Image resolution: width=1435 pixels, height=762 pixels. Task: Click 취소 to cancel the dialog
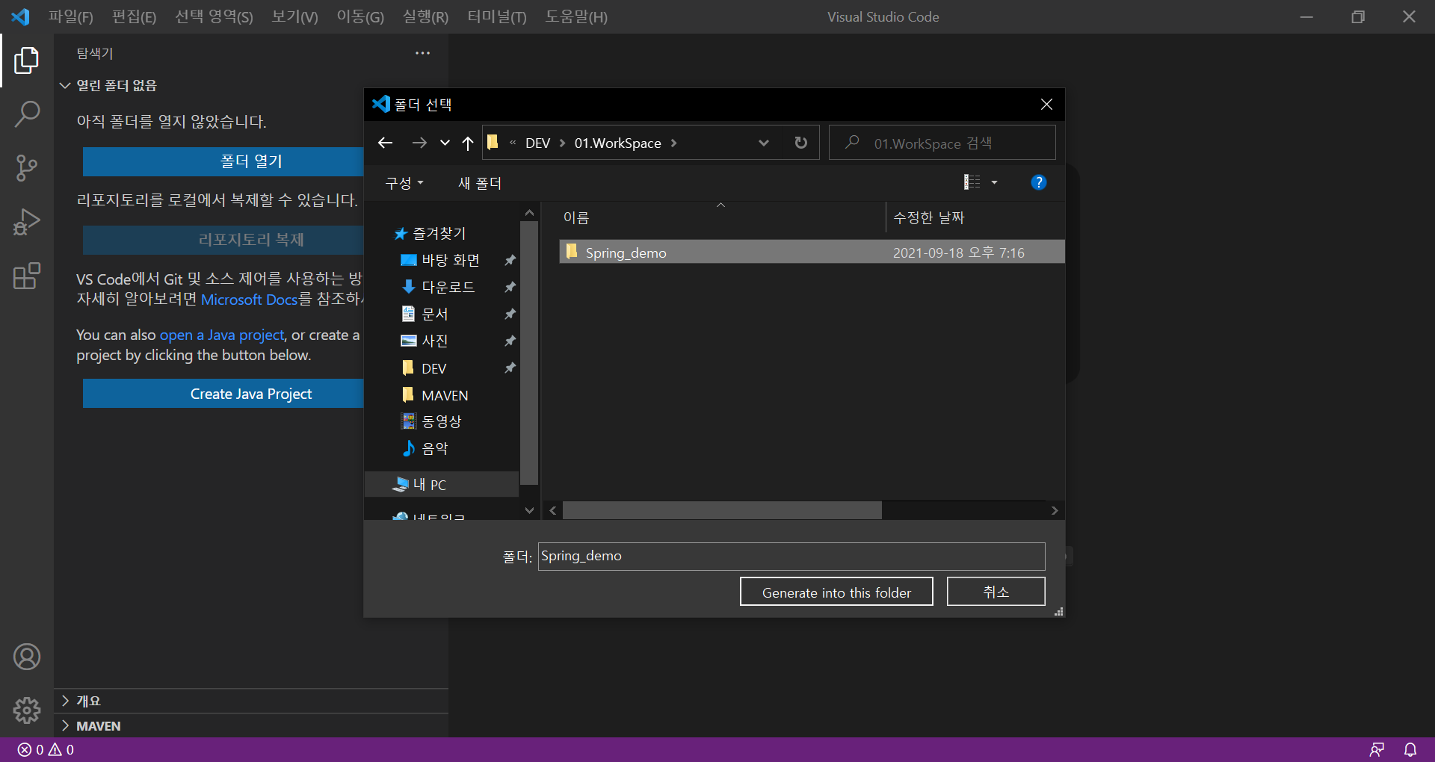click(x=996, y=592)
